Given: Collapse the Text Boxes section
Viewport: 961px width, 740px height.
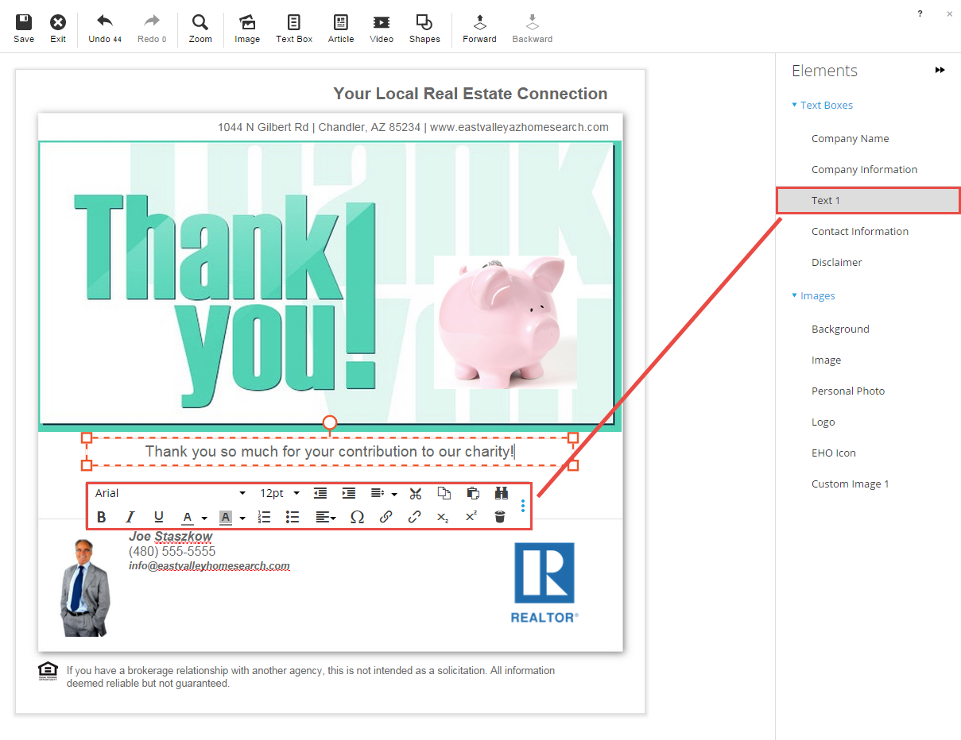Looking at the screenshot, I should click(823, 105).
